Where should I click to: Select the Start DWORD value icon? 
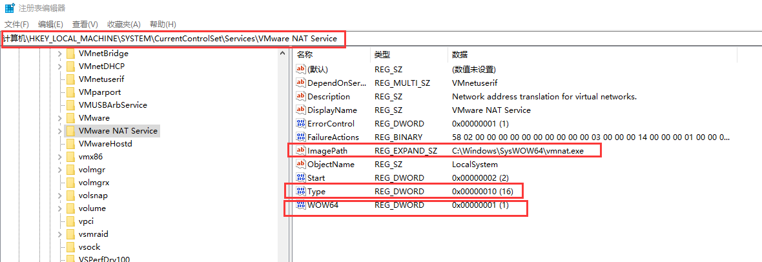301,178
